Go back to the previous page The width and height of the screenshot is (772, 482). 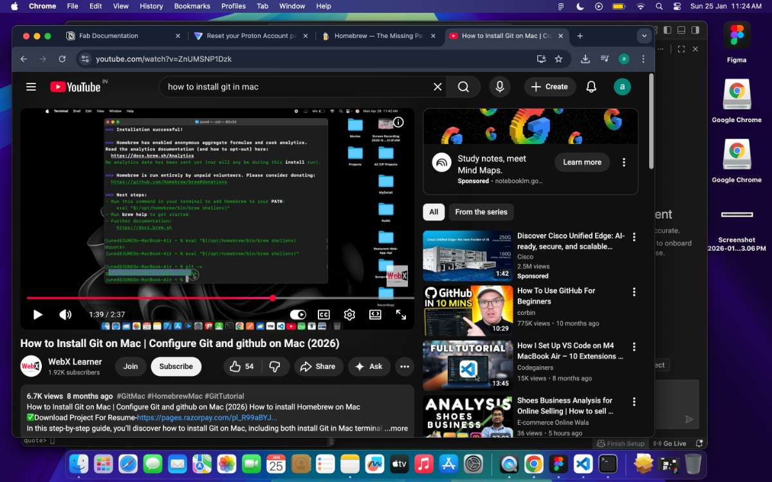click(x=24, y=58)
